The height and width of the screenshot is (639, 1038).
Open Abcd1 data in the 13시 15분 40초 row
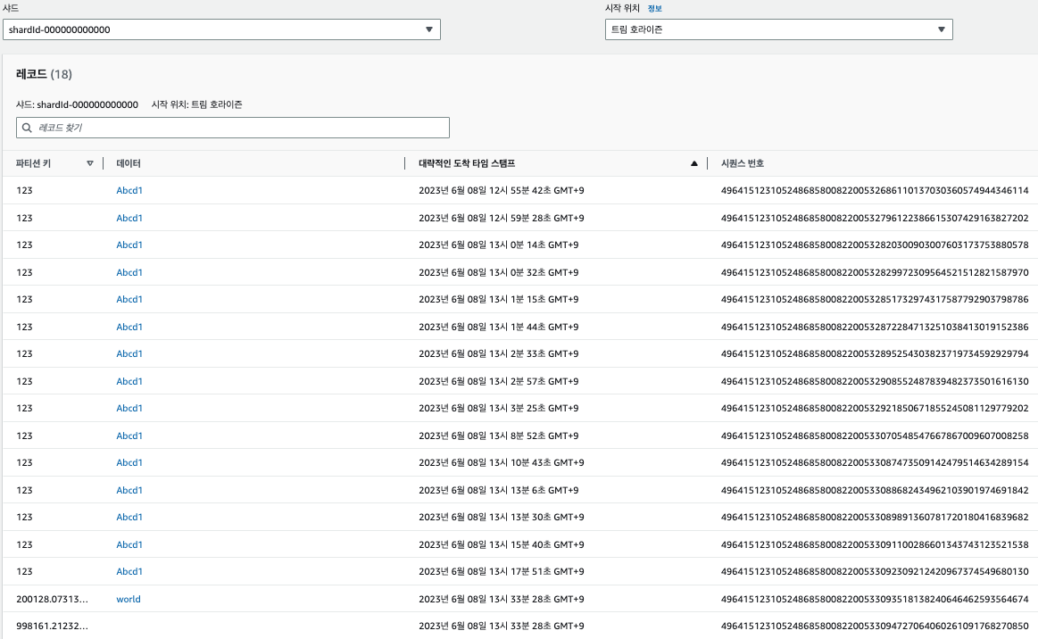[129, 544]
